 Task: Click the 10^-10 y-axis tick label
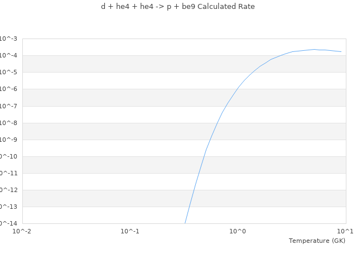point(7,156)
